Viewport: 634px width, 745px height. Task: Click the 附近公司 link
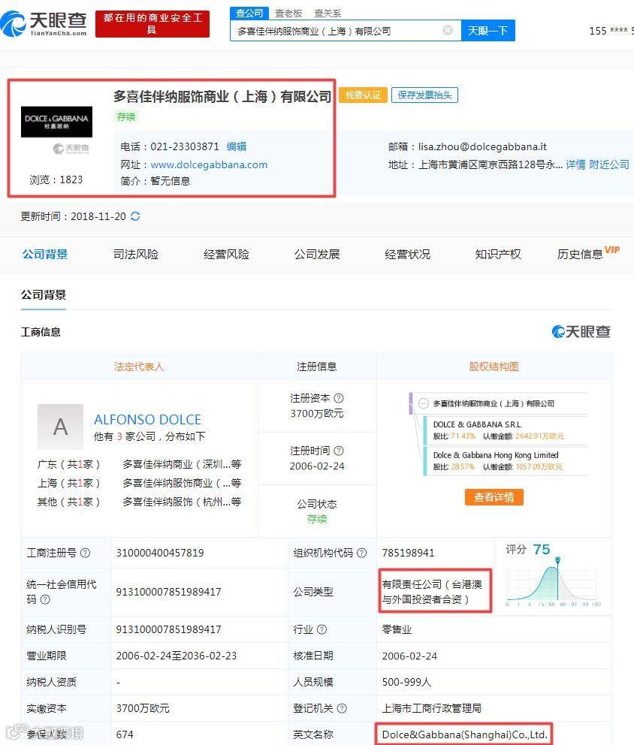coord(609,164)
